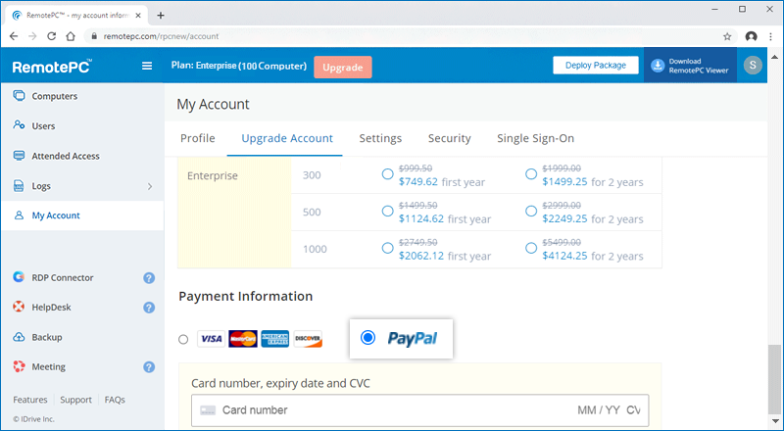784x431 pixels.
Task: Open browser profile icon
Action: coord(751,36)
